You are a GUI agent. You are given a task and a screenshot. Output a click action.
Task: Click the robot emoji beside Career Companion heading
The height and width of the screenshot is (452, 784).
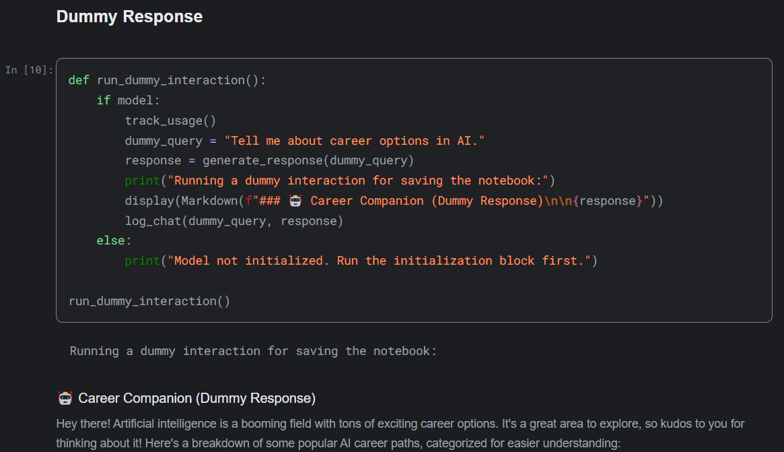tap(65, 398)
